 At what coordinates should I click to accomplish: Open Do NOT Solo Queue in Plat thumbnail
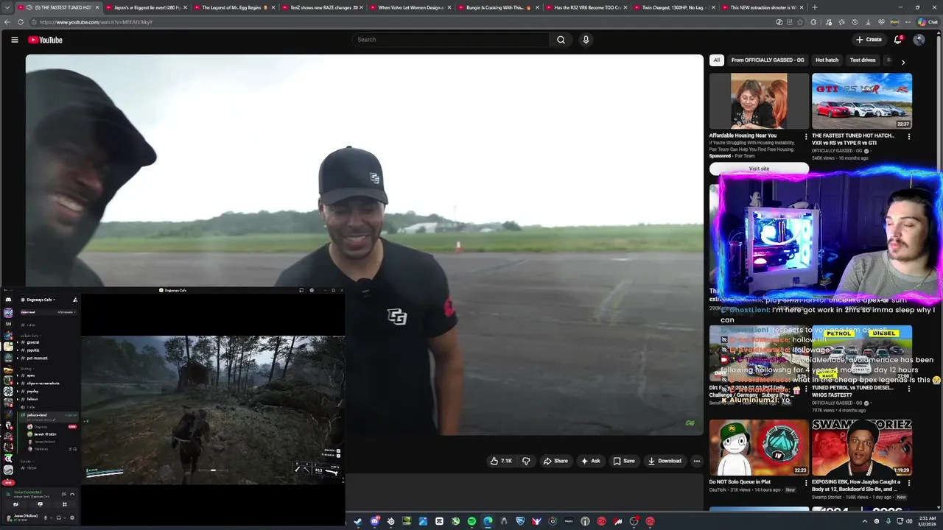pos(759,448)
